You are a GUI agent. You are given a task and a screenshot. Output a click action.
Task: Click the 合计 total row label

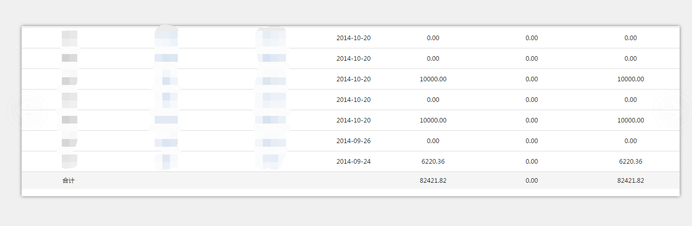69,181
